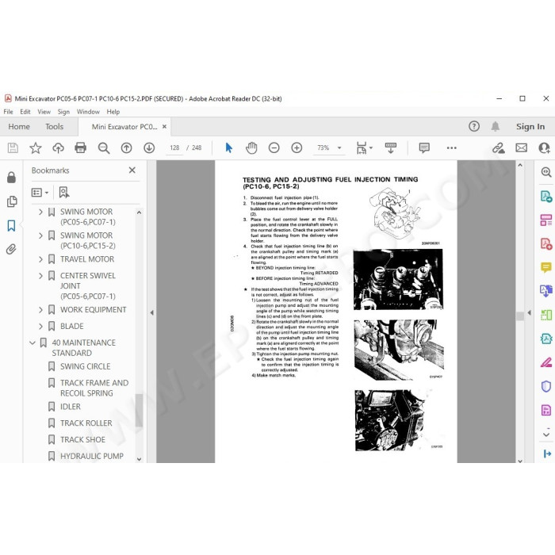The height and width of the screenshot is (555, 555).
Task: Expand the TRAVEL MOTOR bookmark
Action: (40, 259)
